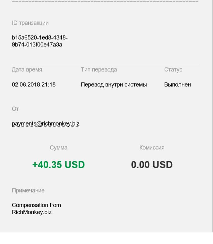The image size is (213, 244).
Task: Click the 0.00 USD commission value
Action: click(152, 165)
